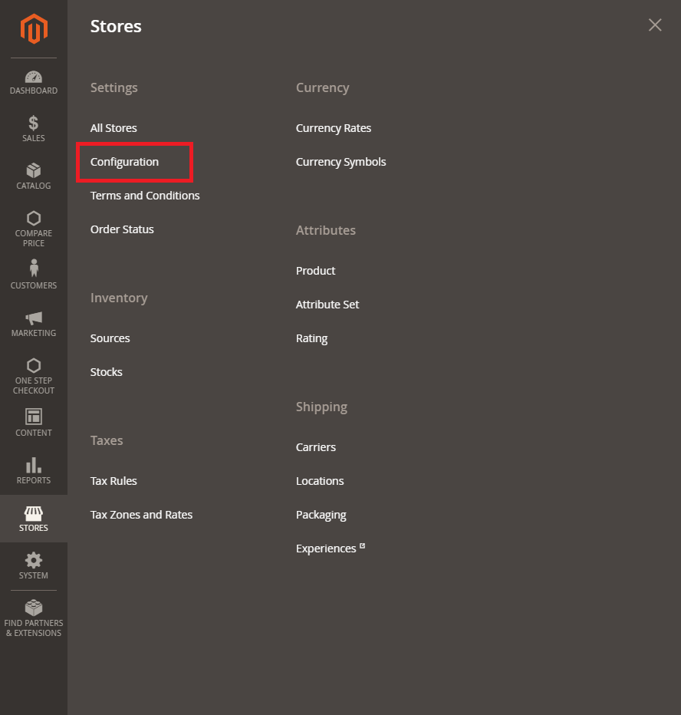Open shipping Carriers
681x715 pixels.
coord(316,447)
